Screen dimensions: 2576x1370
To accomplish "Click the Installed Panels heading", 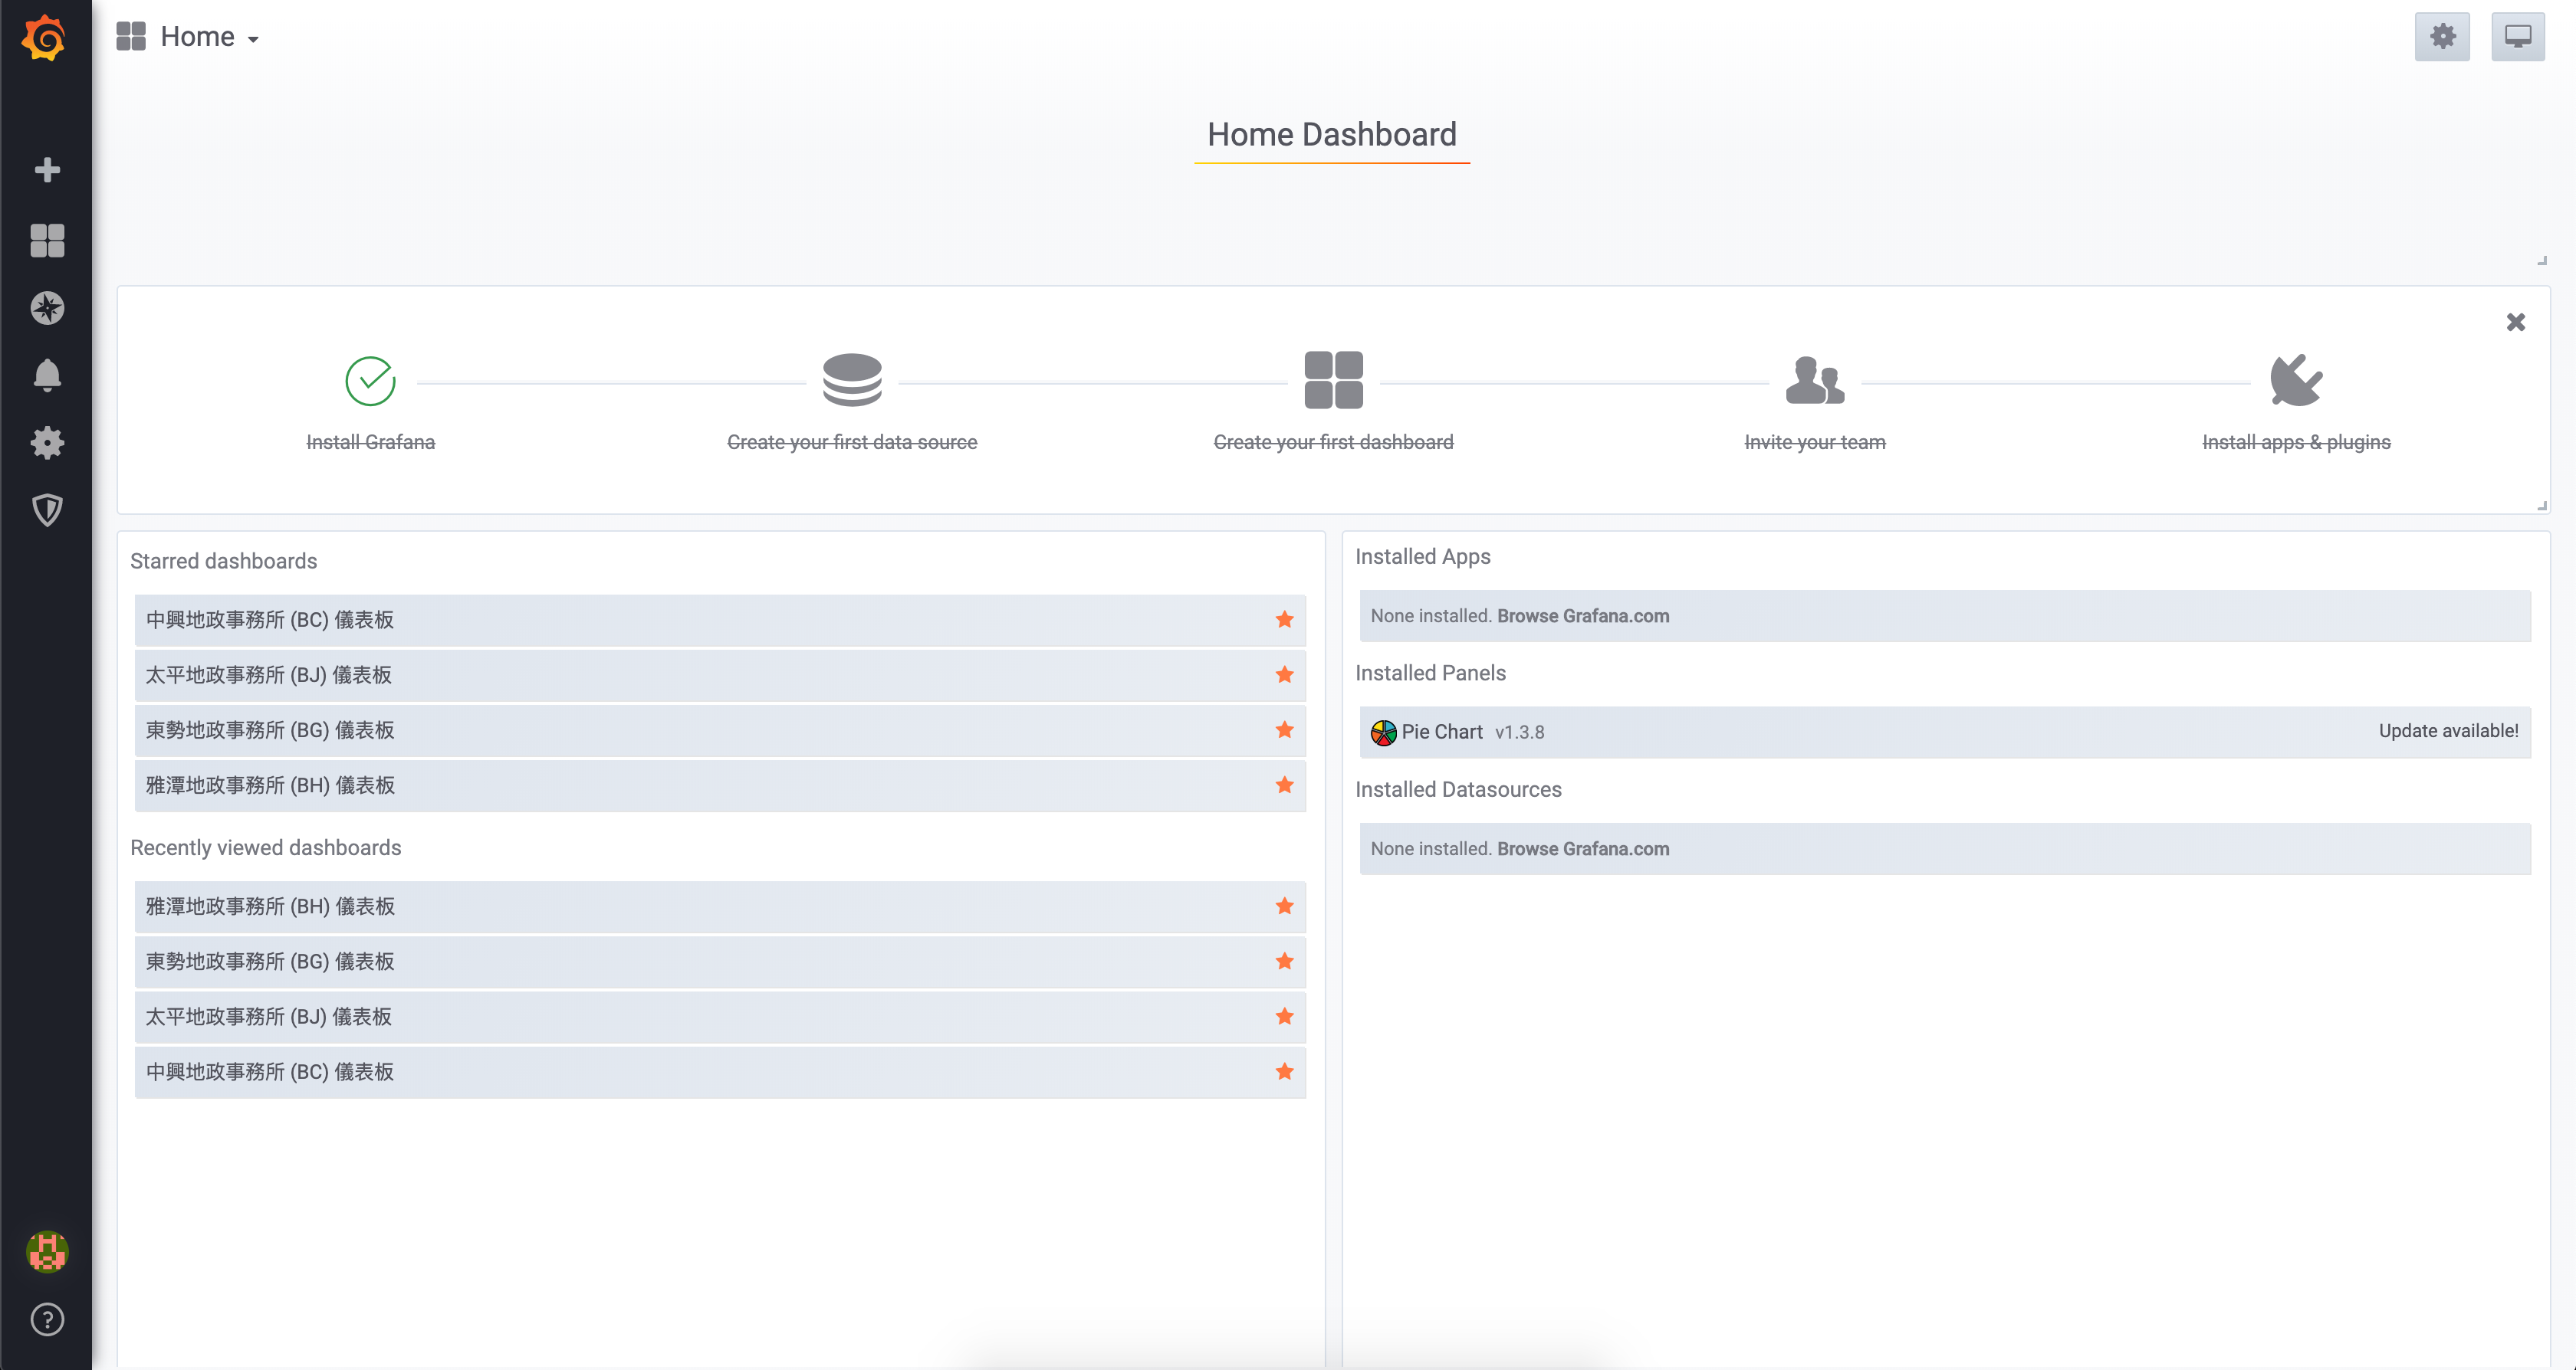I will pos(1430,673).
